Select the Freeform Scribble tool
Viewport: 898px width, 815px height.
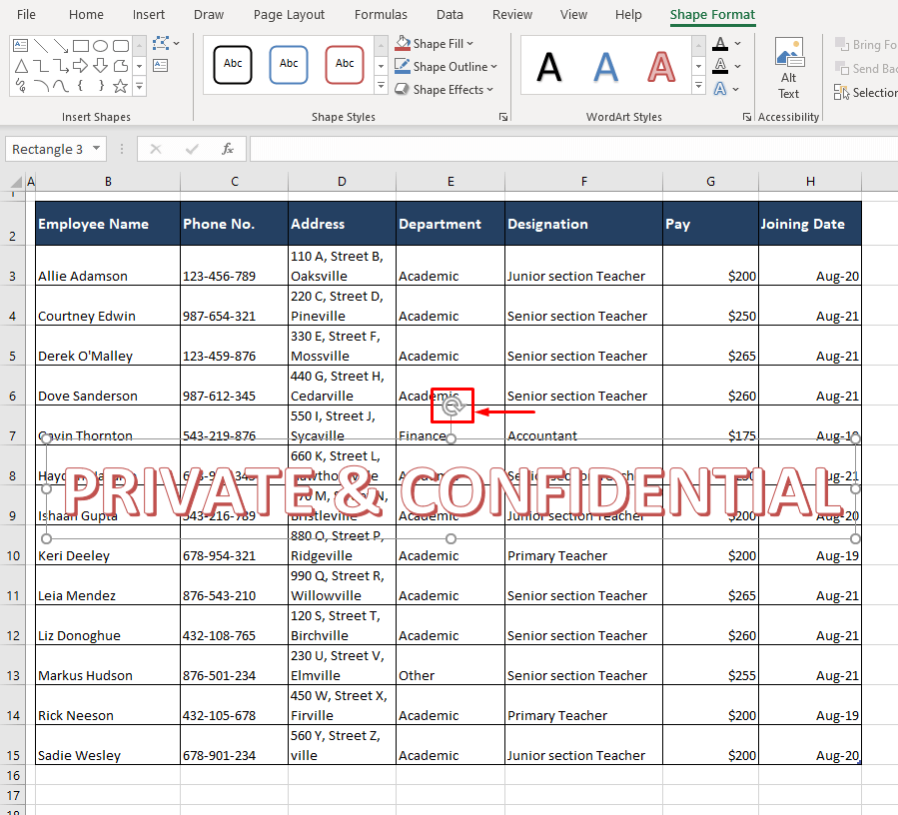[20, 86]
